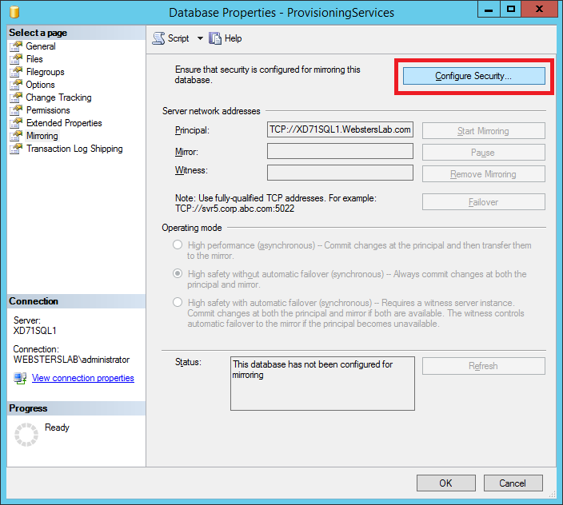The height and width of the screenshot is (505, 563).
Task: Select the General page icon
Action: click(x=16, y=46)
